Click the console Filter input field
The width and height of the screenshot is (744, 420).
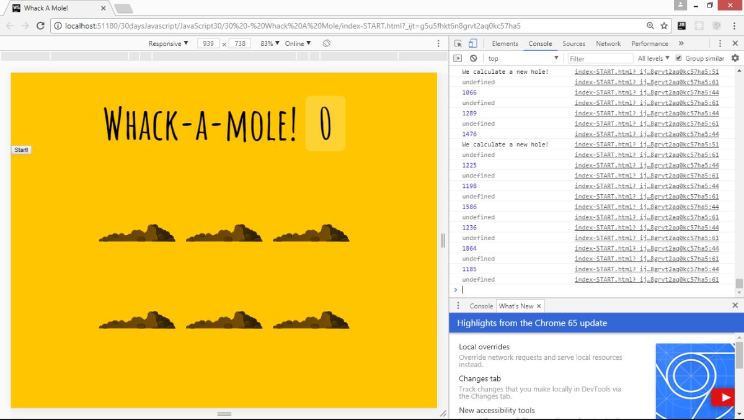600,58
